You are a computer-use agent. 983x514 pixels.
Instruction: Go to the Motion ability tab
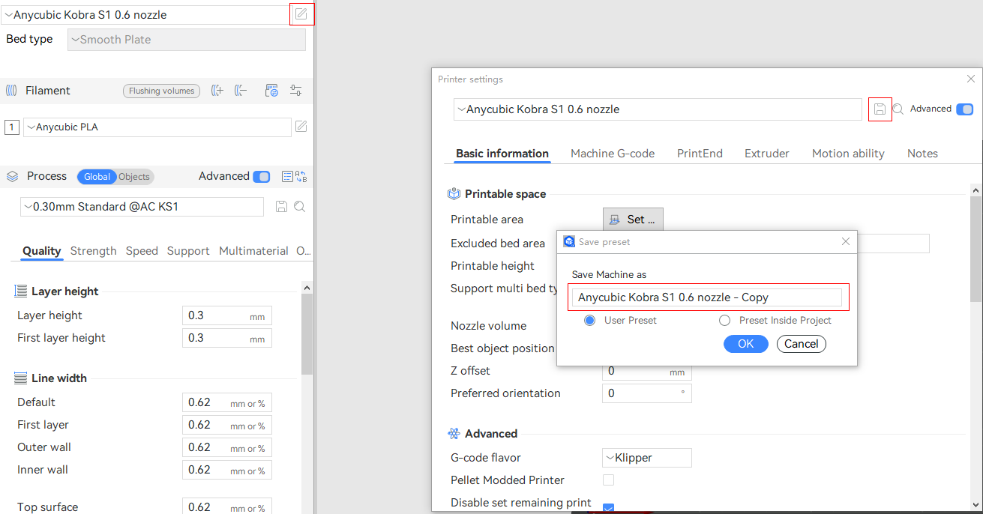pos(848,154)
